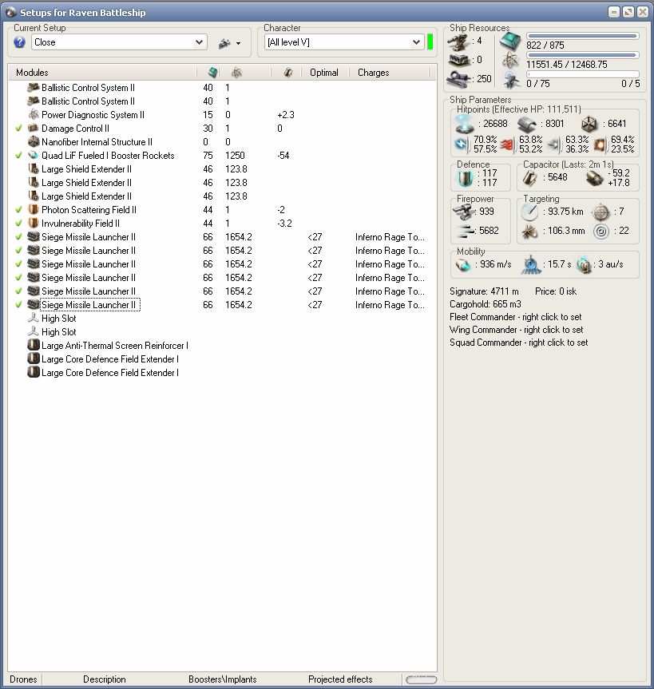Toggle checkmark for the highlighted last Siege Missile Launcher II

18,304
